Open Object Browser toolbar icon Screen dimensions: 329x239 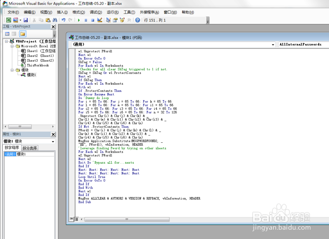click(x=122, y=20)
